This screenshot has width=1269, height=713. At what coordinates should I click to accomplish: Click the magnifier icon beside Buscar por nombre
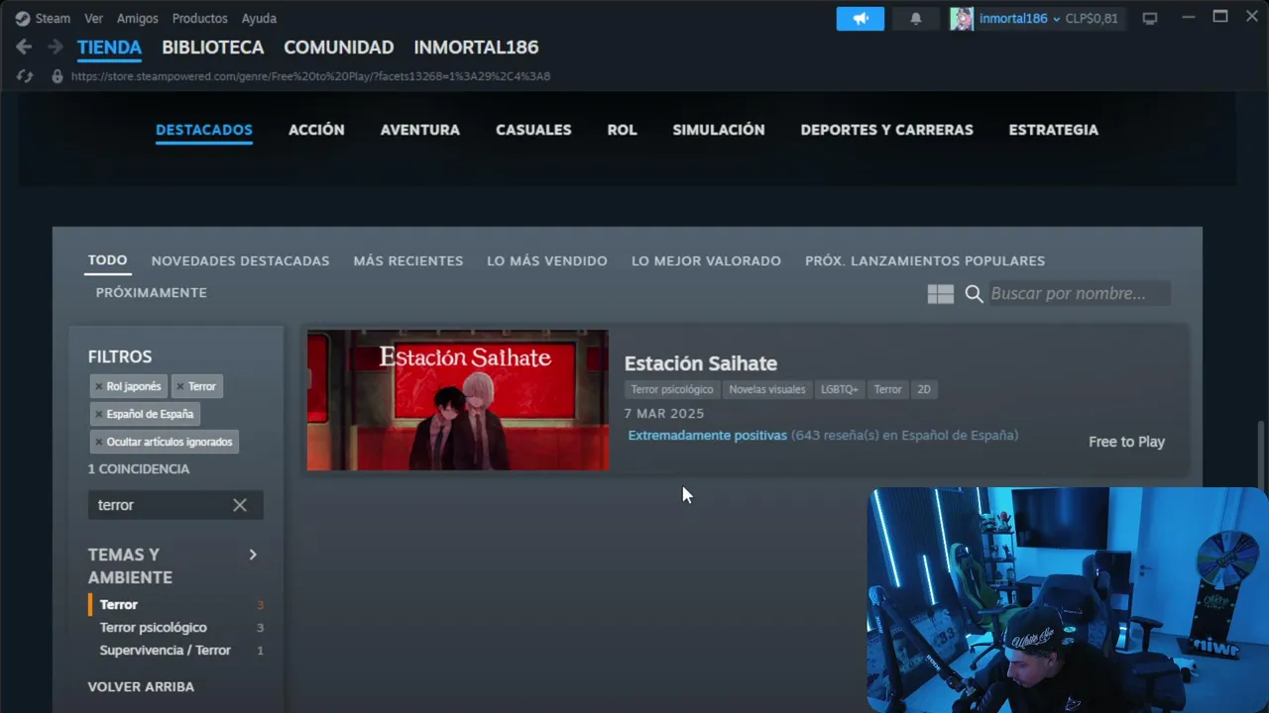tap(974, 294)
